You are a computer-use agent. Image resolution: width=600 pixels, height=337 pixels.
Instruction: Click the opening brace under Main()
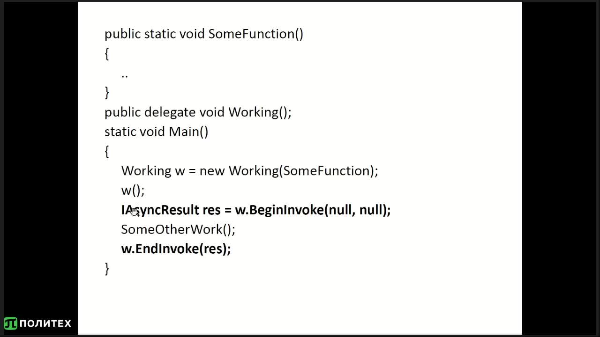(x=107, y=151)
